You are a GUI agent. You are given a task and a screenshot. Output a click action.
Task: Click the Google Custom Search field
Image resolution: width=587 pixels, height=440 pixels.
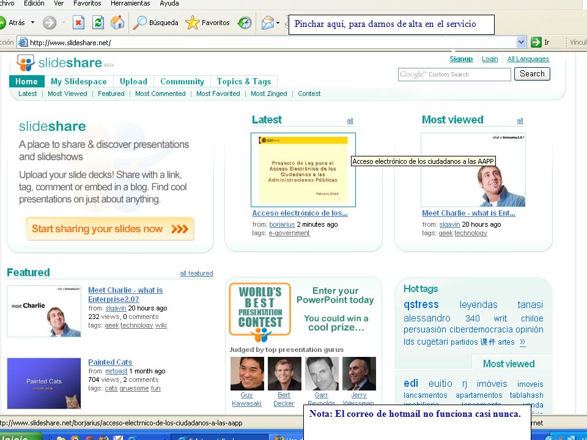pyautogui.click(x=454, y=74)
